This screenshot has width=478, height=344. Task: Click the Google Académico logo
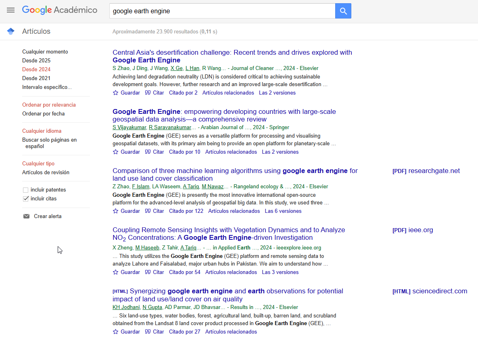pos(60,10)
